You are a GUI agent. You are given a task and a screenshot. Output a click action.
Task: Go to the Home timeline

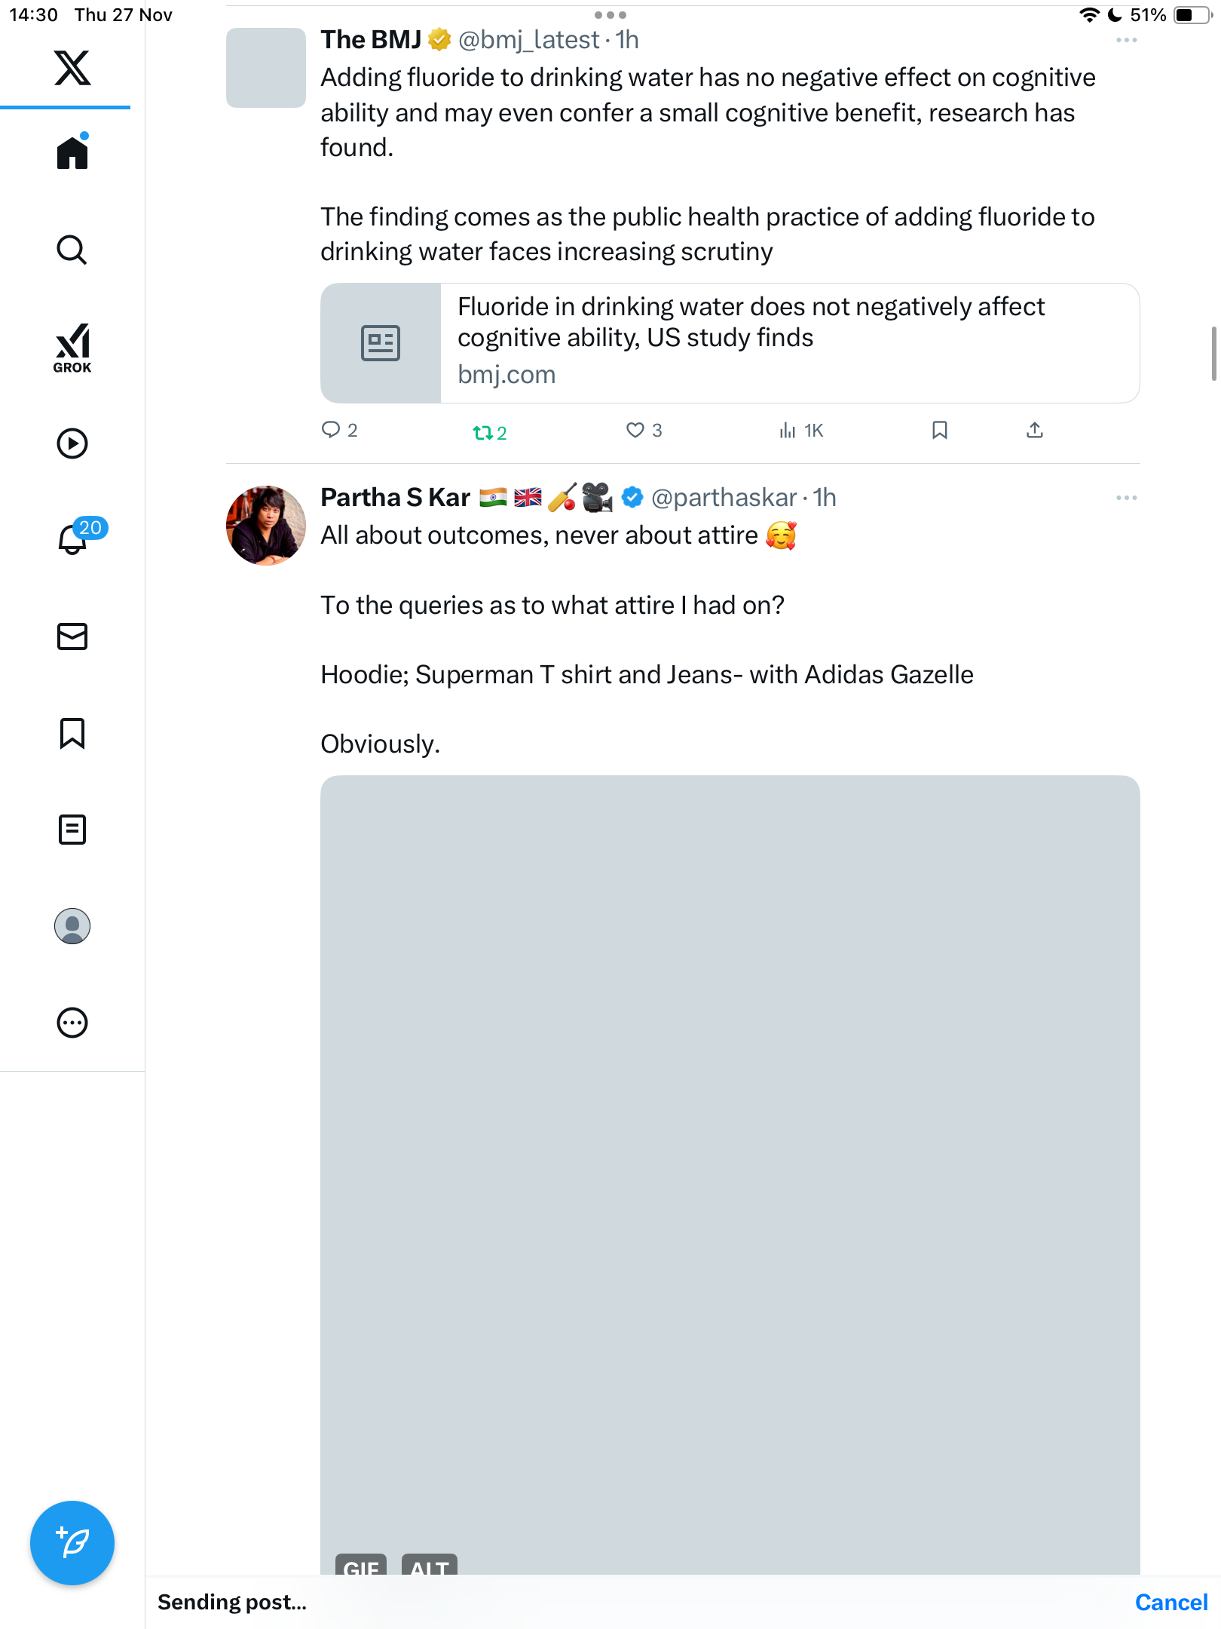(x=72, y=153)
